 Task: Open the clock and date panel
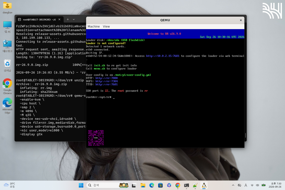[275, 185]
